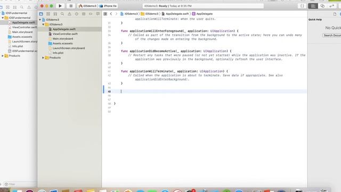Show the code review braces button
Viewport: 341px width, 192px height.
[x=302, y=6]
